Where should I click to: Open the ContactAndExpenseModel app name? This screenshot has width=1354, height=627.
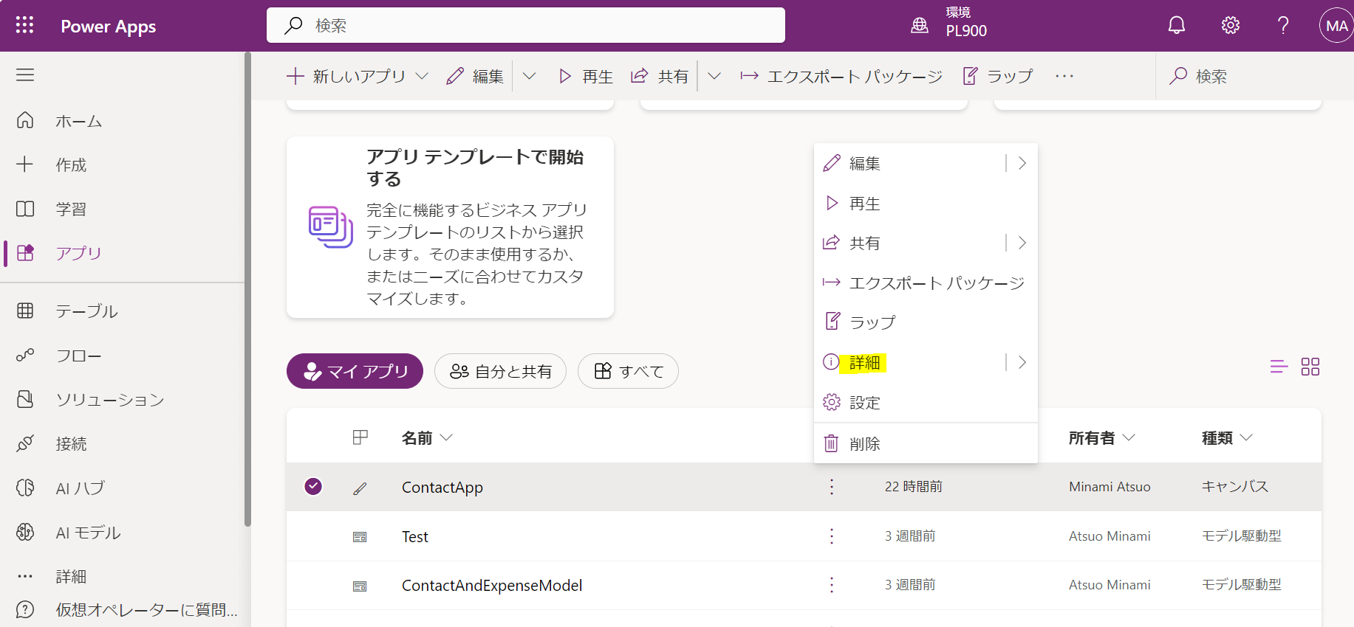point(492,585)
